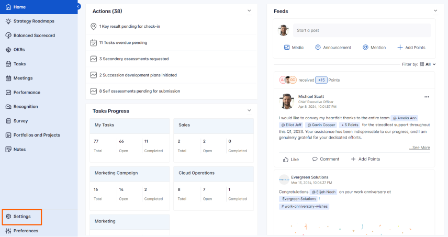The height and width of the screenshot is (237, 448).
Task: Collapse the Tasks Progress panel chevron
Action: [249, 110]
